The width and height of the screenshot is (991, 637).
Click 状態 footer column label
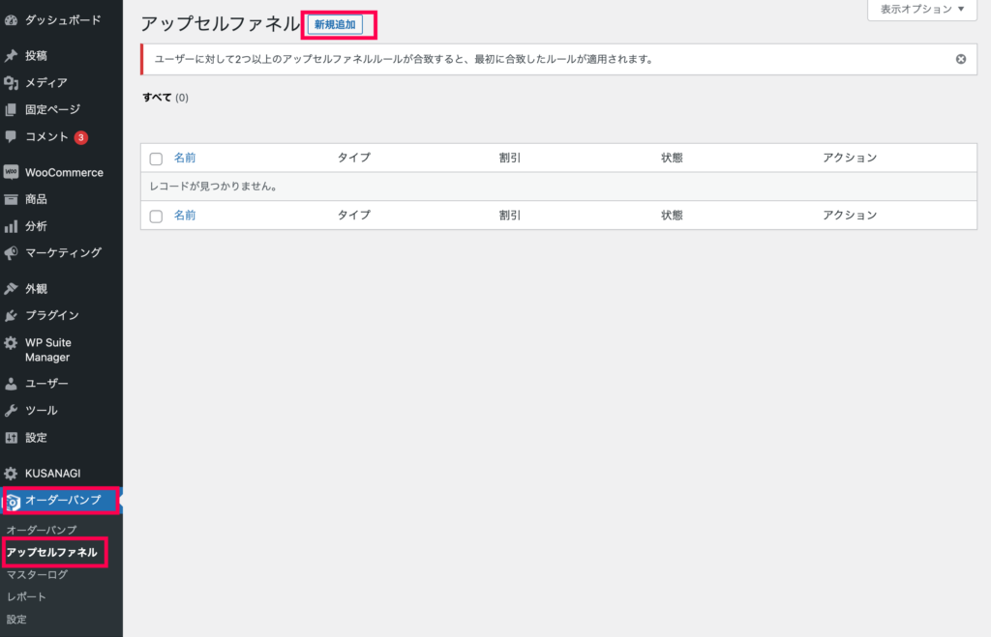(672, 216)
